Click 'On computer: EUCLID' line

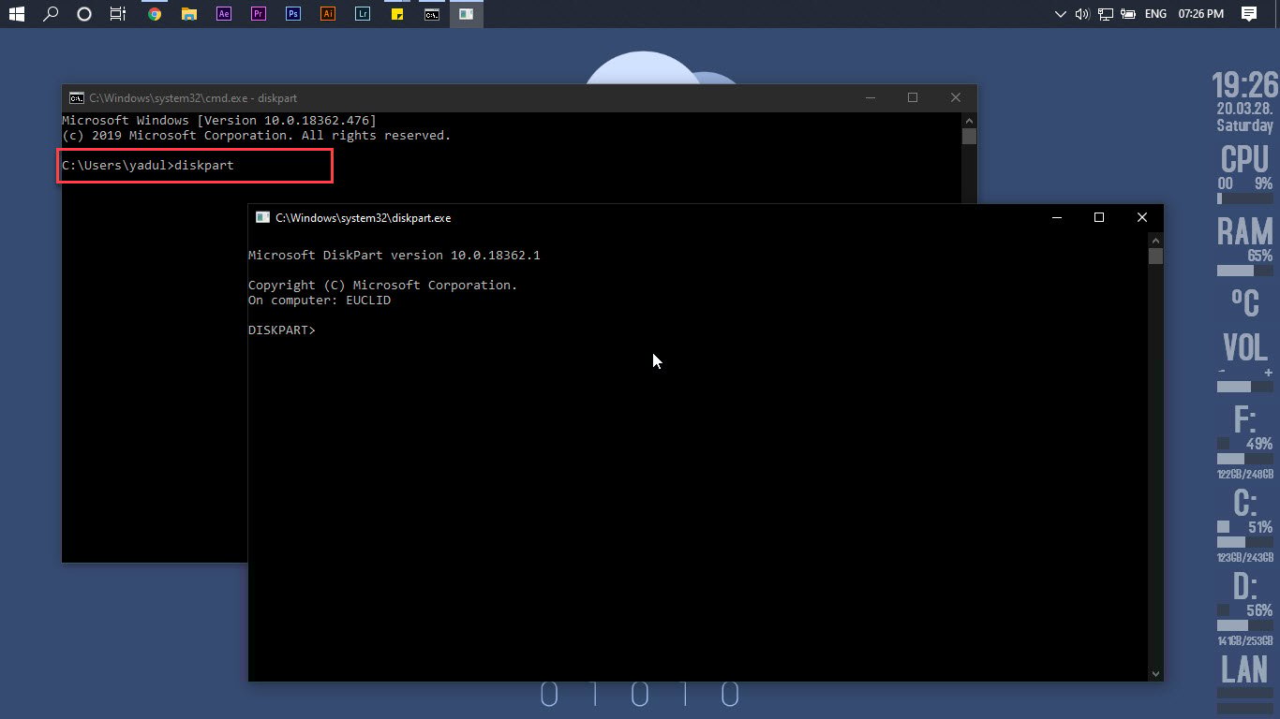(x=320, y=301)
